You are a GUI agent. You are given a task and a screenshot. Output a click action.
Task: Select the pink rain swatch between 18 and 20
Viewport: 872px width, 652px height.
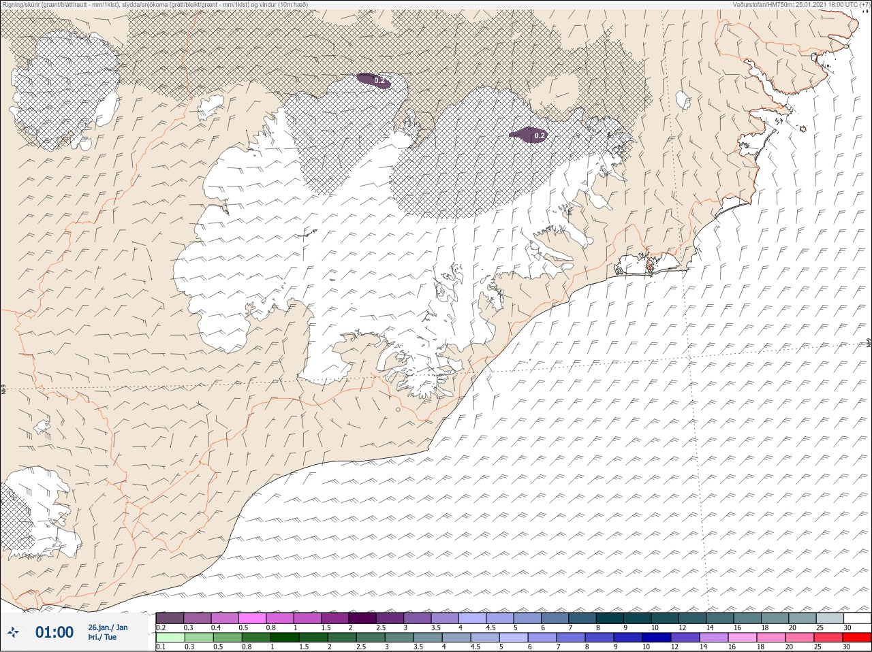[773, 638]
